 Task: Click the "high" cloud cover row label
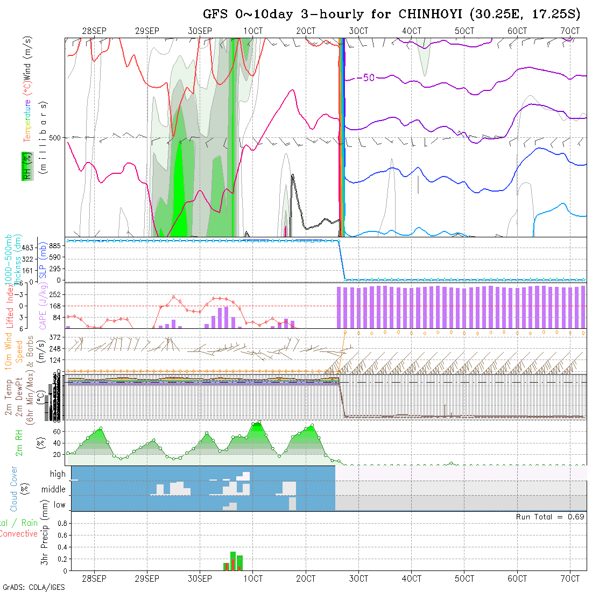pos(58,474)
